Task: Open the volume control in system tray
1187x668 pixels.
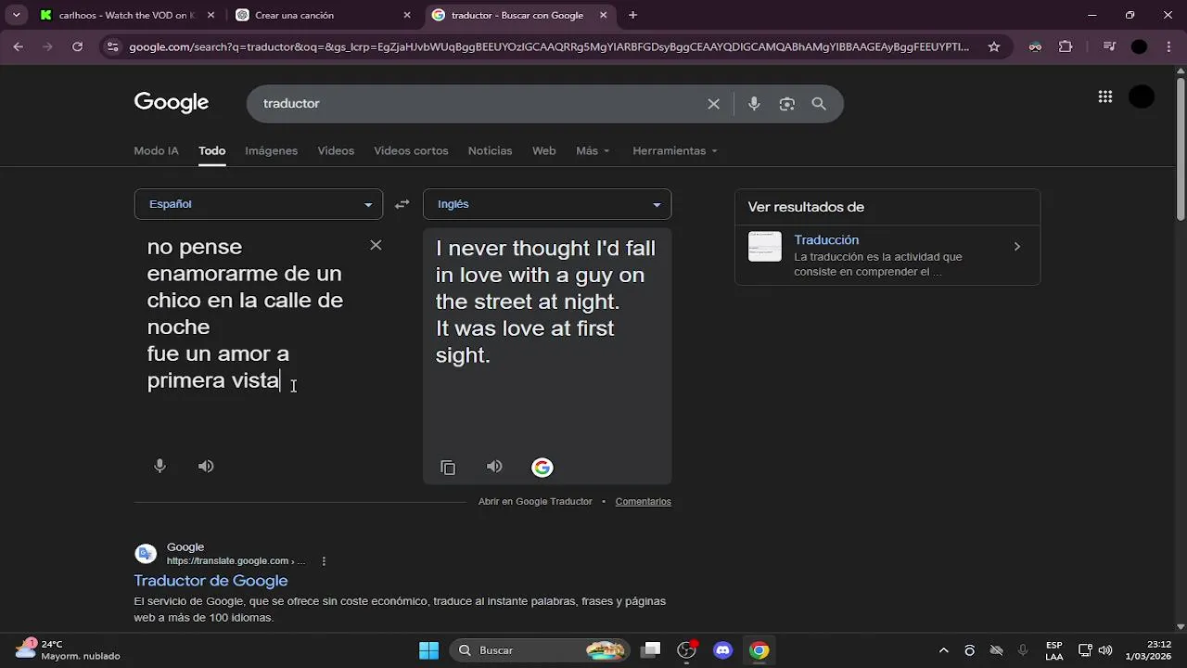Action: [x=1105, y=650]
